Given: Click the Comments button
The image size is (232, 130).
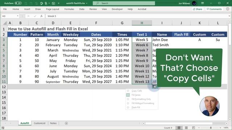Looking at the screenshot, I should 214,9.
